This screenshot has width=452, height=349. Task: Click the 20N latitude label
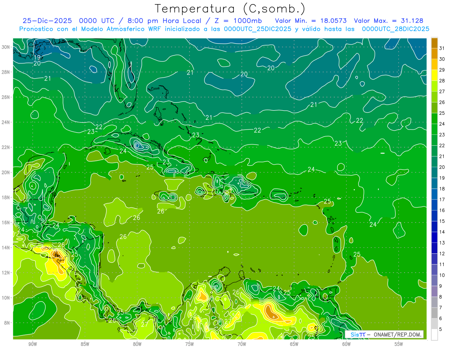pyautogui.click(x=6, y=172)
